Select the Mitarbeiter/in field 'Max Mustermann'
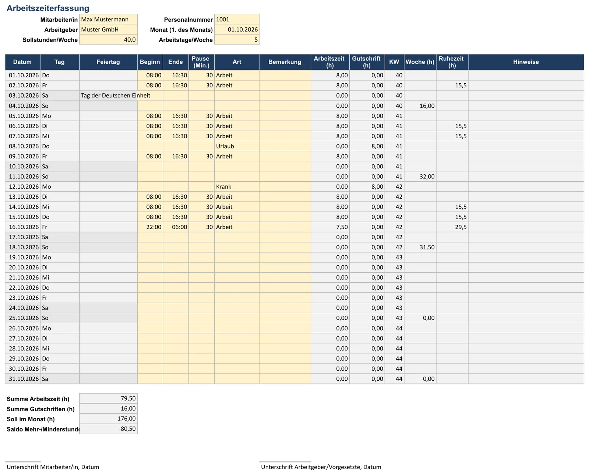This screenshot has width=589, height=475. tap(108, 19)
